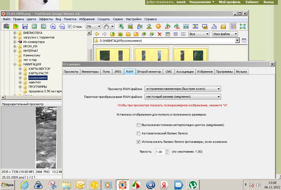Increase brightness value with up arrow

(167, 150)
